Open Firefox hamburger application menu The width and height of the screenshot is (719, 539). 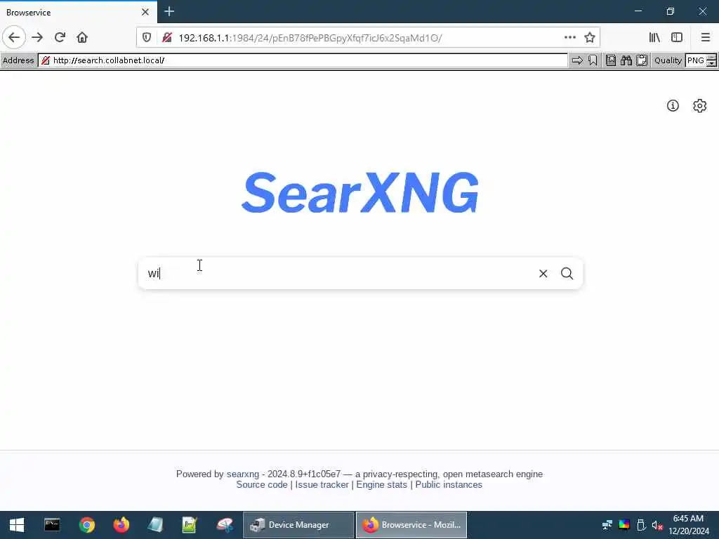tap(706, 38)
